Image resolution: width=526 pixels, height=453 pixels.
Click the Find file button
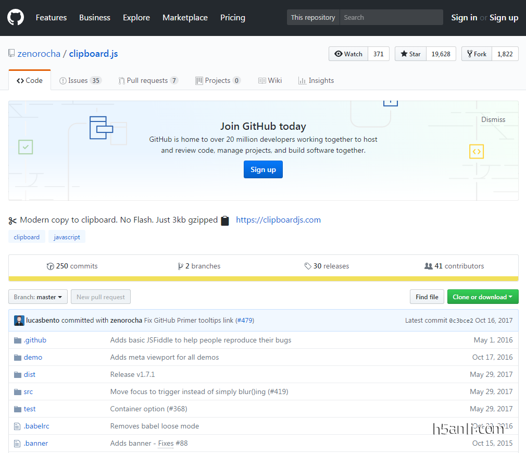point(427,297)
